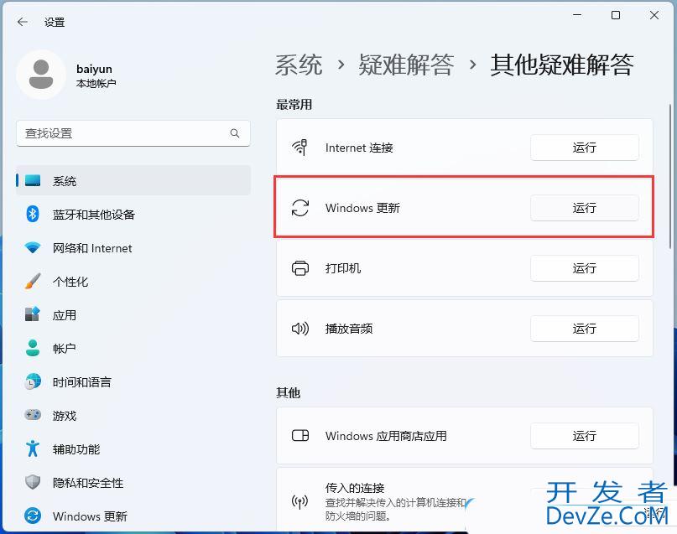Click the Internet connection troubleshooter icon
677x534 pixels.
(x=300, y=148)
